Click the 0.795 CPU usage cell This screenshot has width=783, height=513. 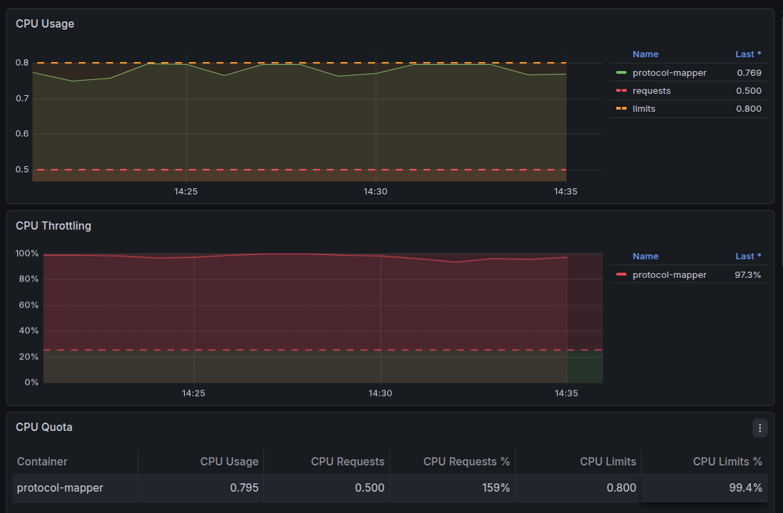[201, 488]
